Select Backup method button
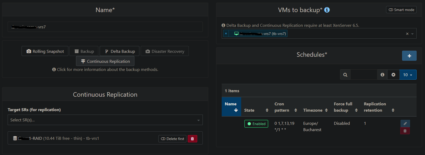Image resolution: width=425 pixels, height=155 pixels. (84, 51)
